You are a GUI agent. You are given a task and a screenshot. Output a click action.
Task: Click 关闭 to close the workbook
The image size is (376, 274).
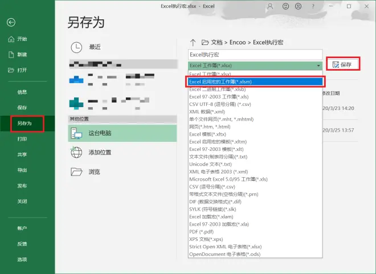click(x=22, y=201)
